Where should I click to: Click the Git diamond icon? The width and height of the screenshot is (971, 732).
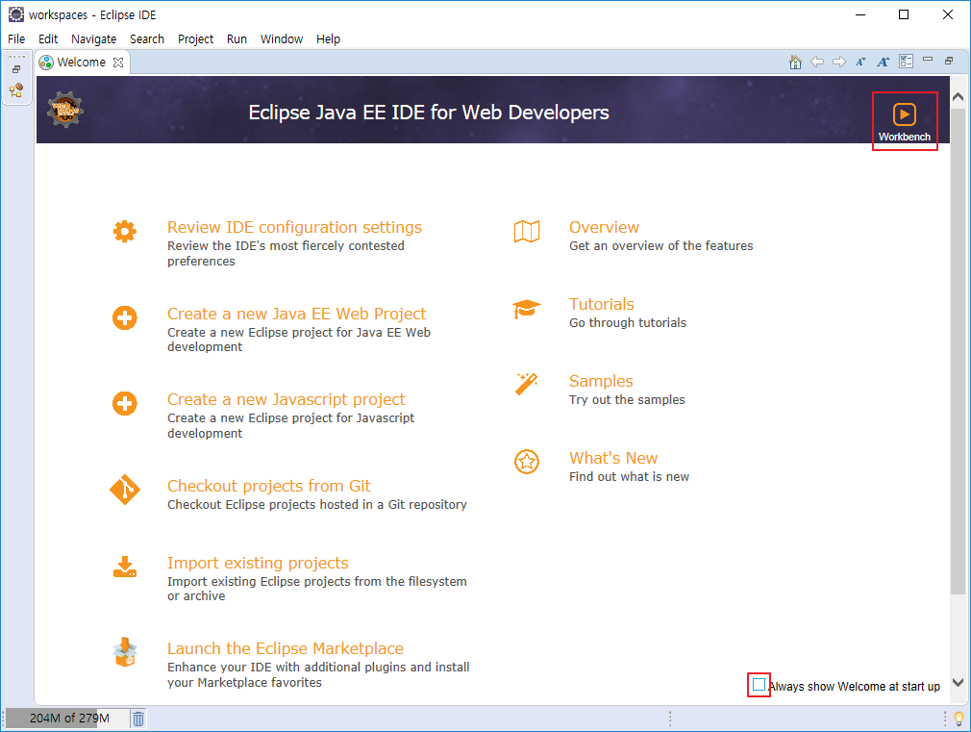tap(124, 490)
